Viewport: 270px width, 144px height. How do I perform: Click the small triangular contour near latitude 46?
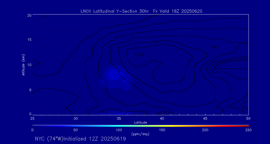214,47
